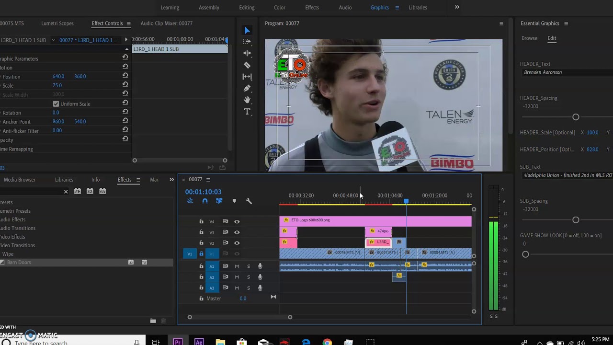Show hidden panel tabs beside Mar tab
The image size is (613, 345).
[x=171, y=180]
